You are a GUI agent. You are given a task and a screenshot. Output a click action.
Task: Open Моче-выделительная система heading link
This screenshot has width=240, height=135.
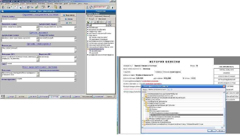point(40,67)
